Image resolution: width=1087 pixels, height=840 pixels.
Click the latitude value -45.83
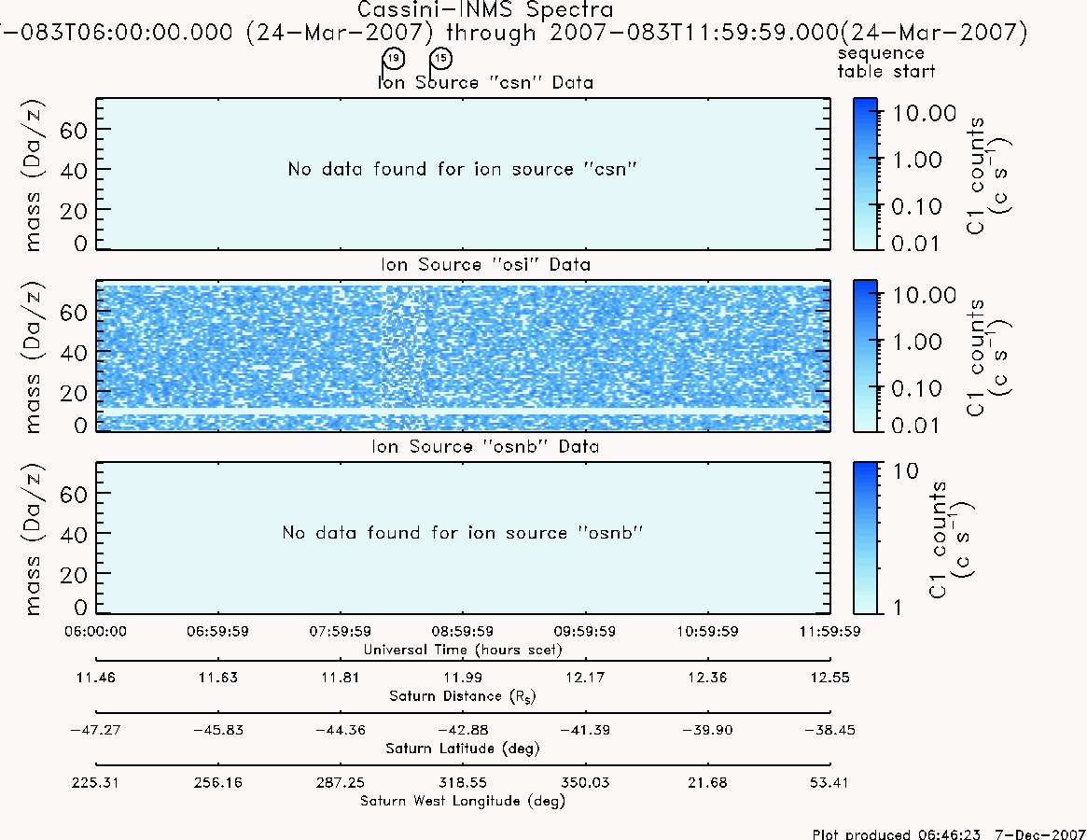[217, 731]
